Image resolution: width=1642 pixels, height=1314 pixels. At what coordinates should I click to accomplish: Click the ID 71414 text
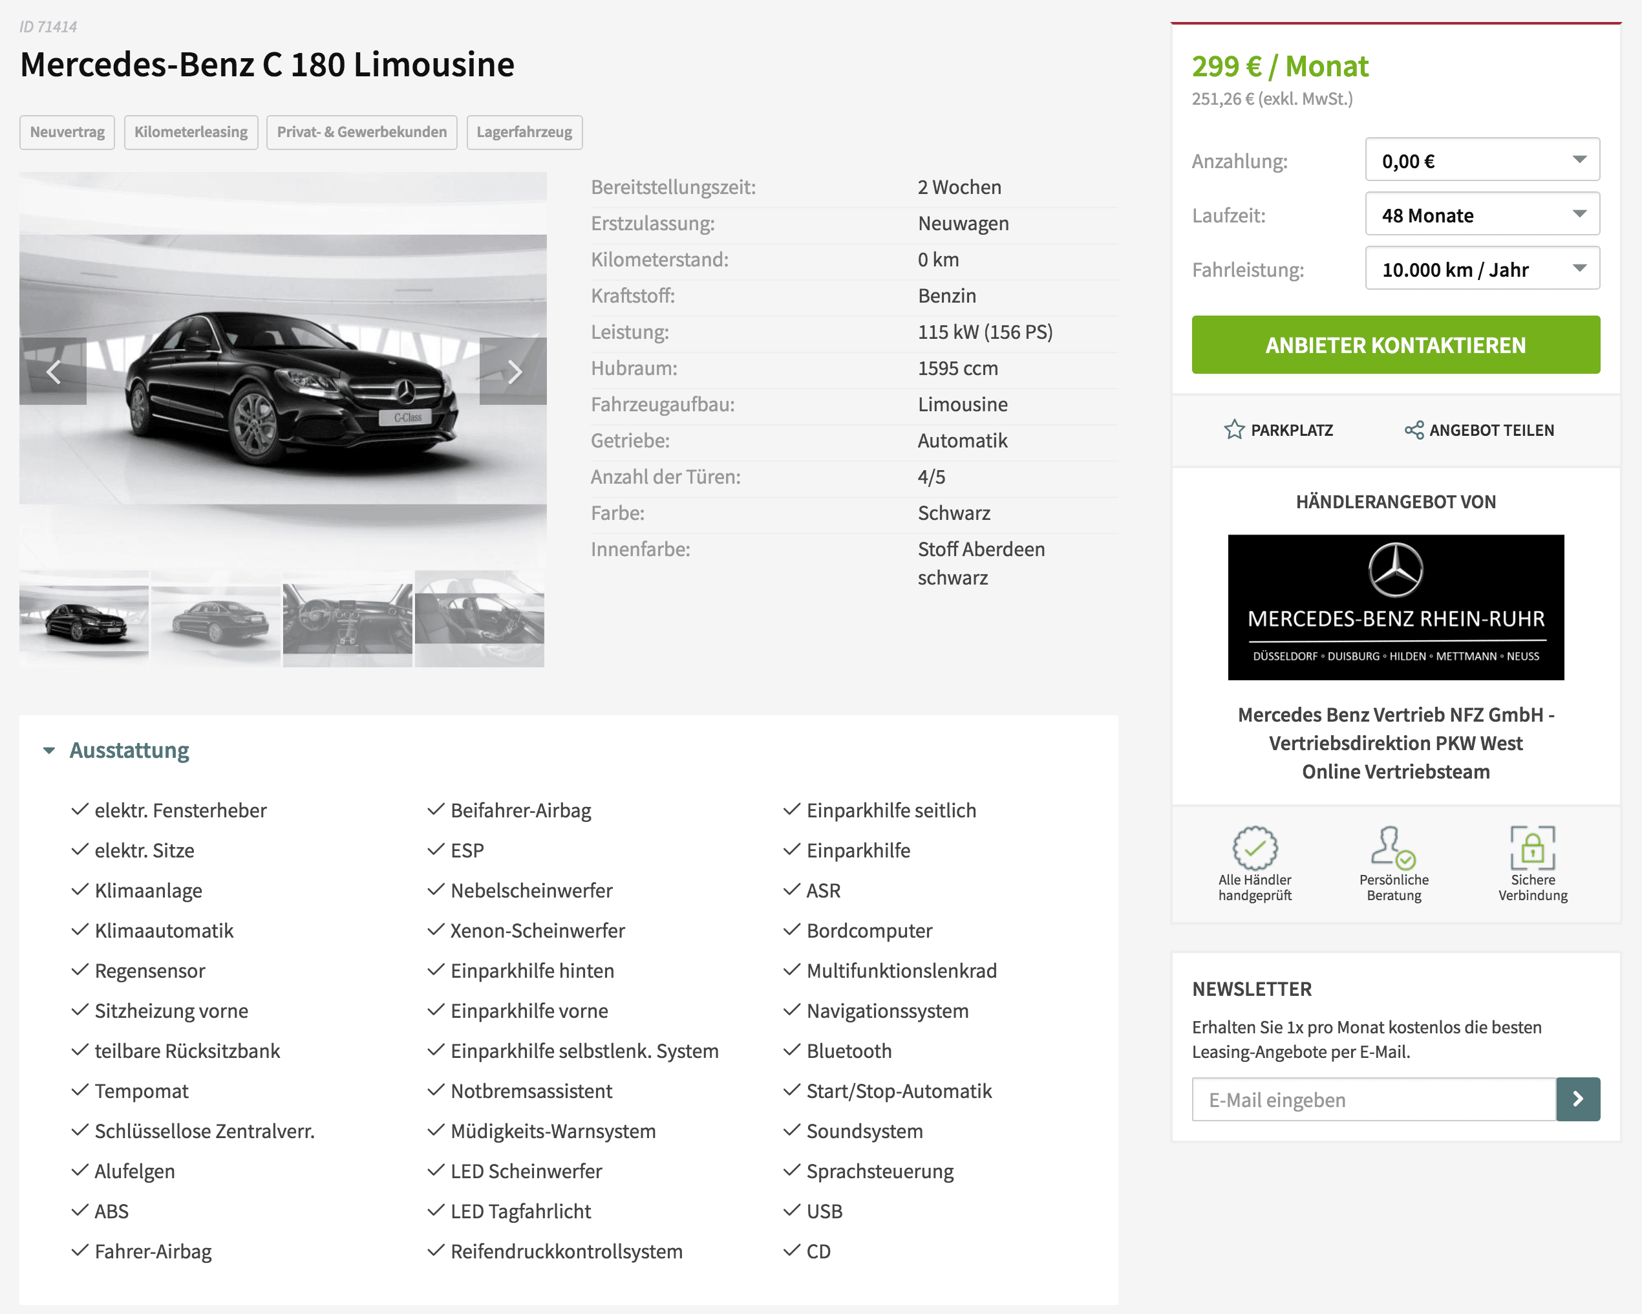coord(48,27)
